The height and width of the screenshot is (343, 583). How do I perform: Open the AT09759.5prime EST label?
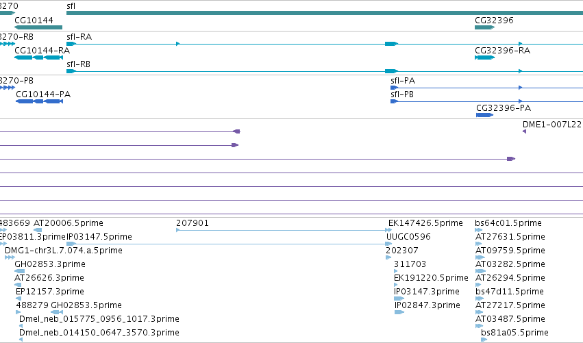(510, 251)
